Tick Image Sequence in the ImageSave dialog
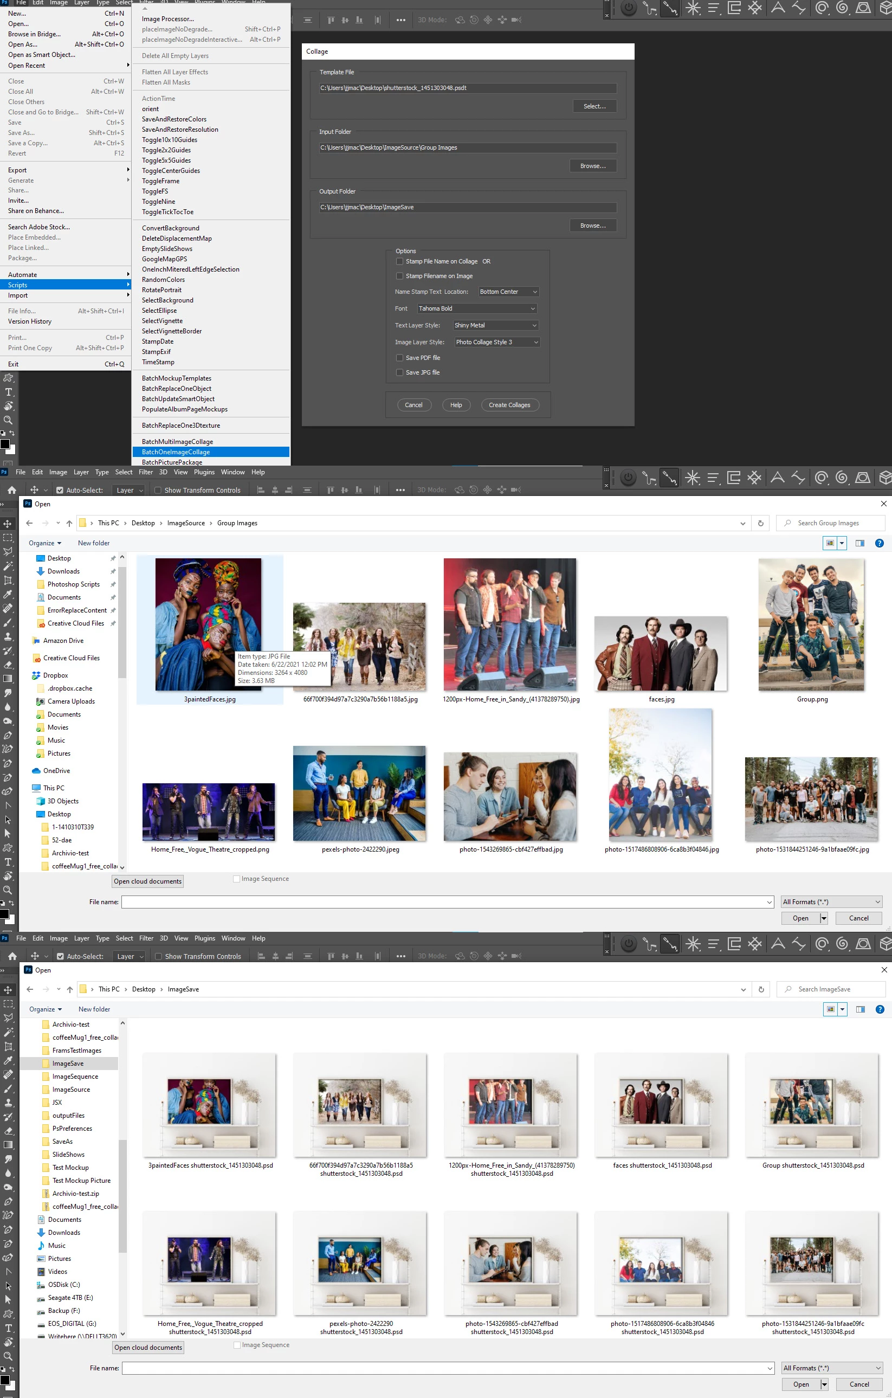Screen dimensions: 892x1398 coord(237,1344)
